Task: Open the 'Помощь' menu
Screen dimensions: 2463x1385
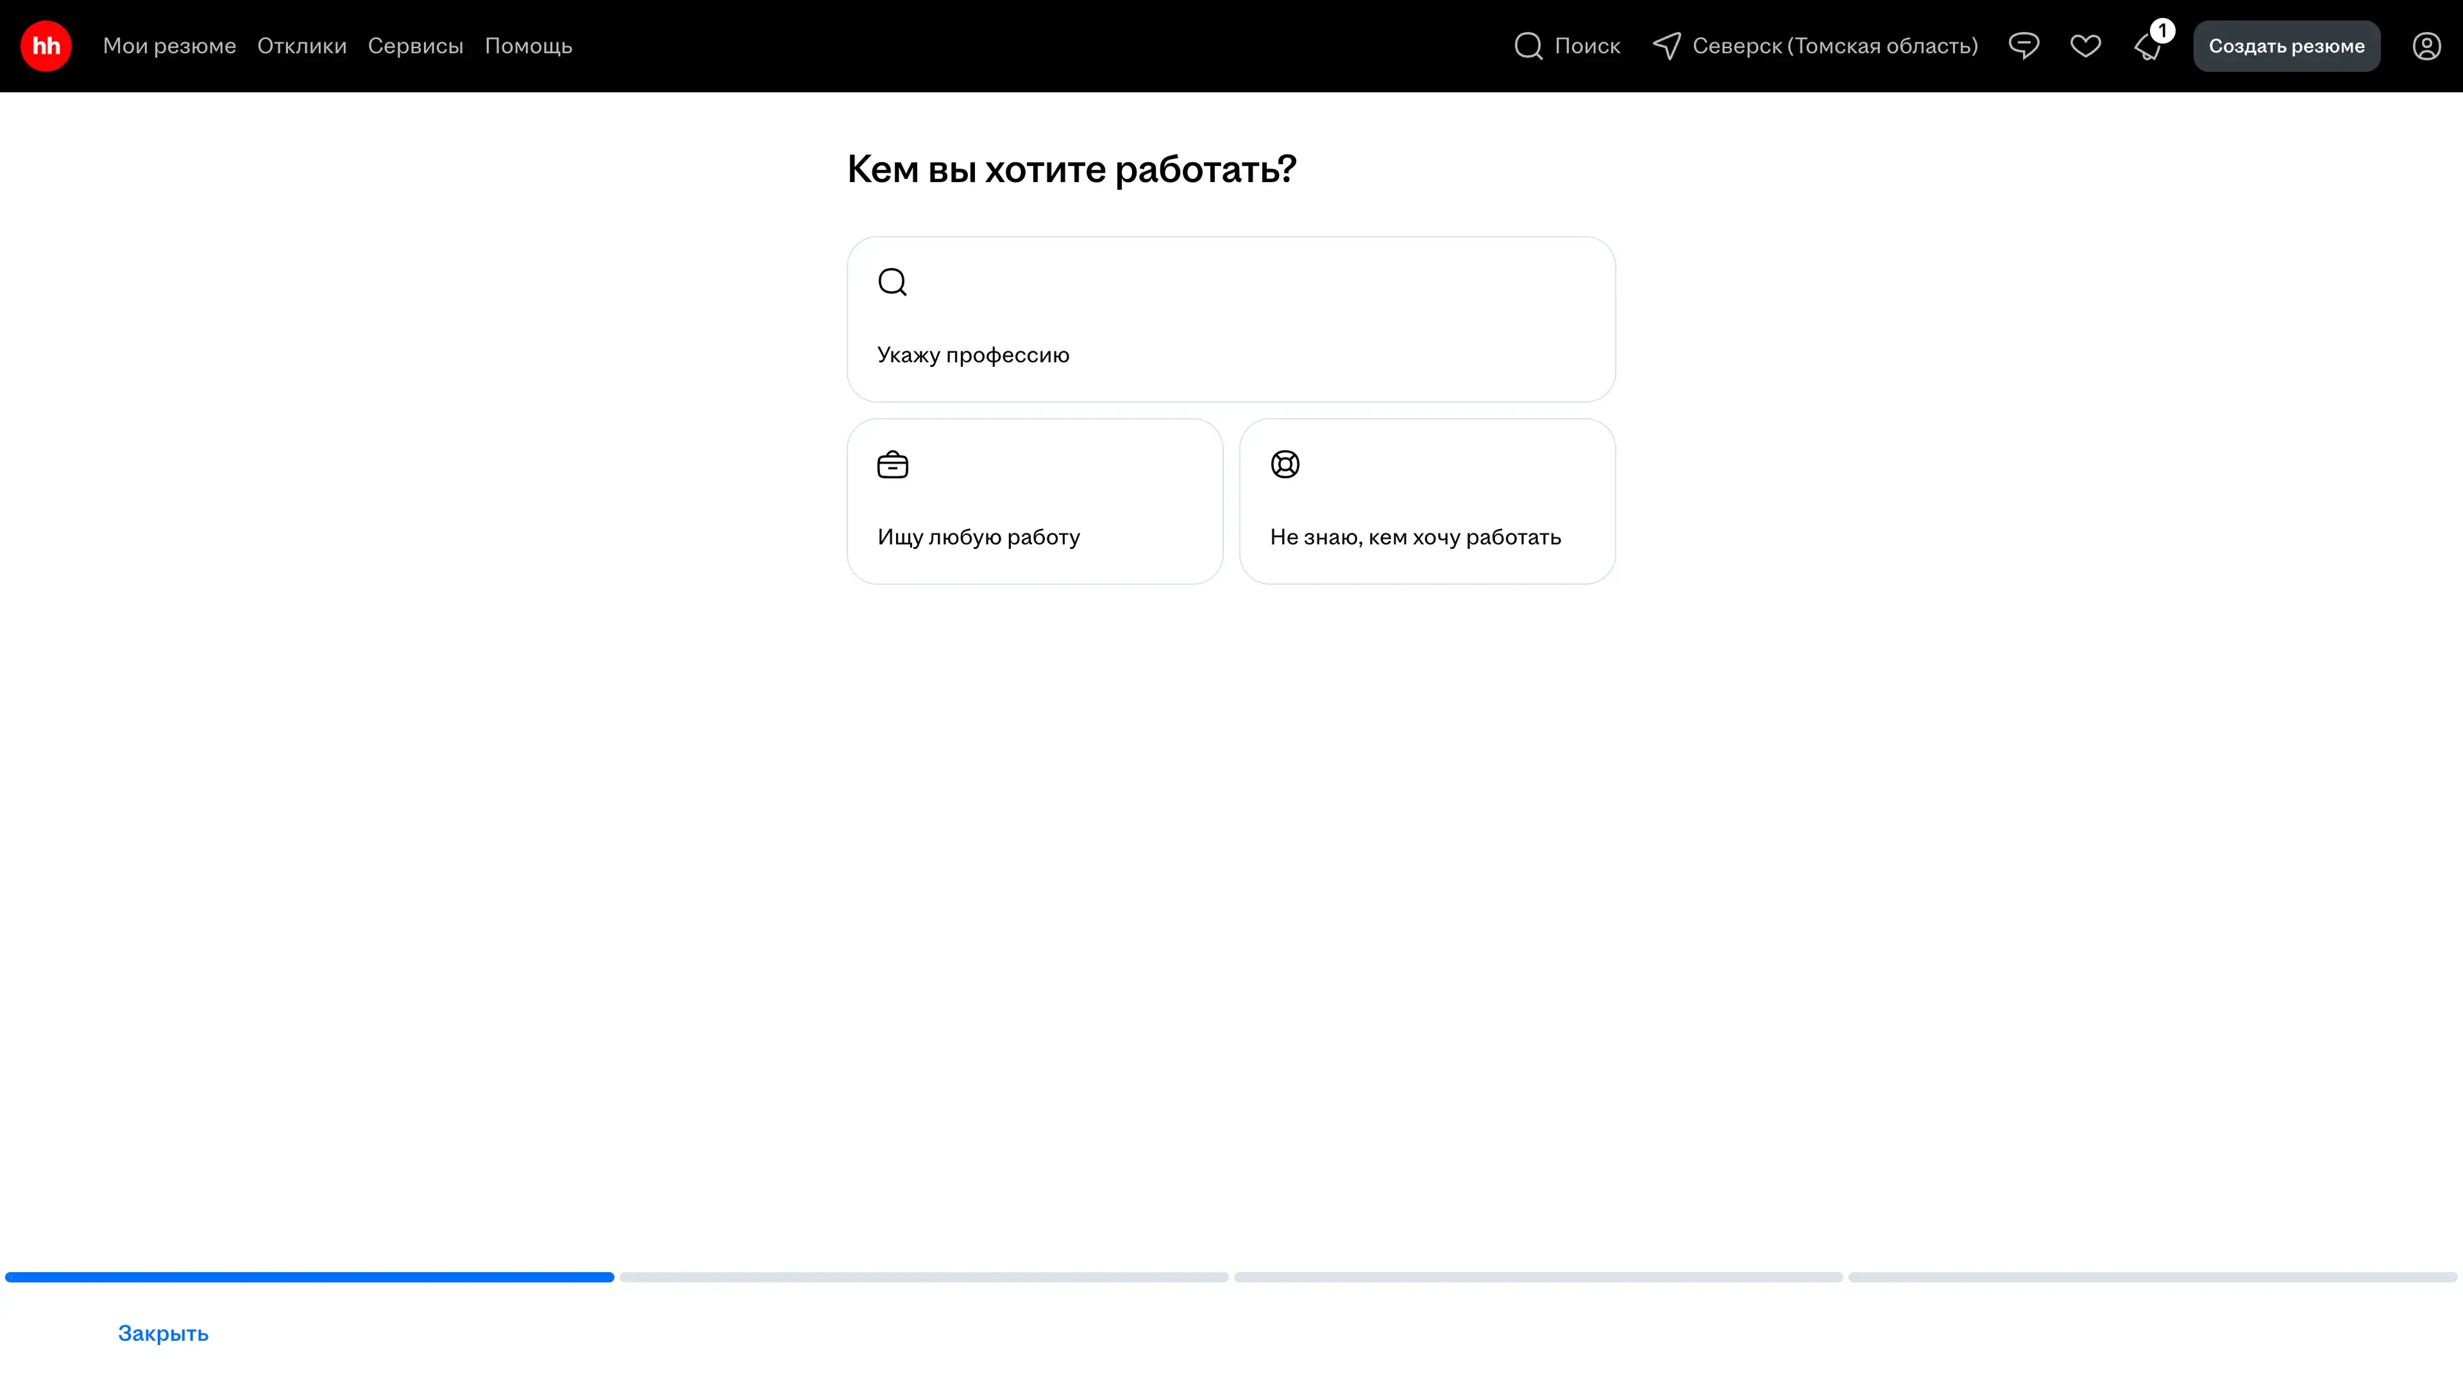Action: (528, 46)
